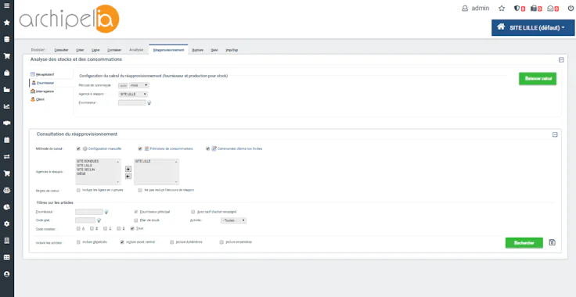576x297 pixels.
Task: Open the mois period unit dropdown
Action: [139, 85]
